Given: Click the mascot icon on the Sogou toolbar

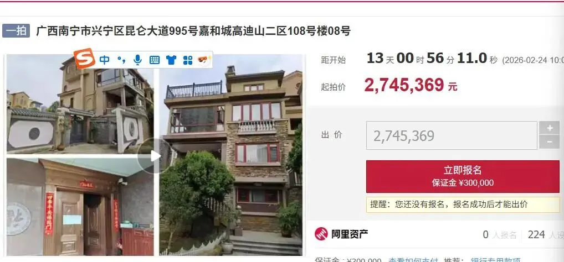Looking at the screenshot, I should click(x=204, y=60).
